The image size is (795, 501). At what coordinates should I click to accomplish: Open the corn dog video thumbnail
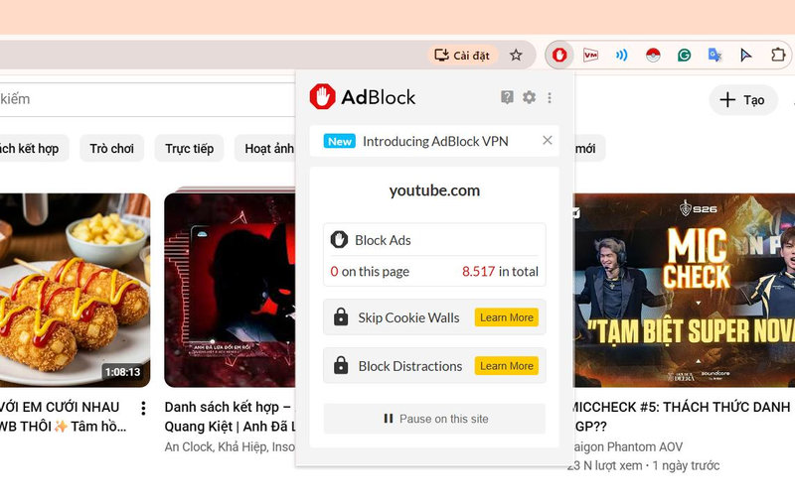click(x=76, y=290)
